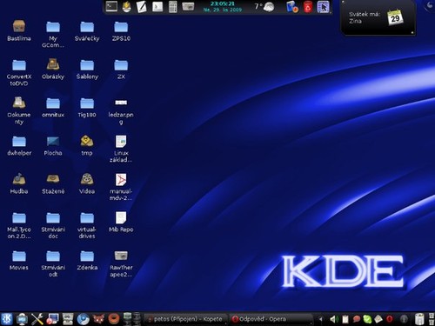
Task: Open the red trash bin in the top panel
Action: point(308,7)
